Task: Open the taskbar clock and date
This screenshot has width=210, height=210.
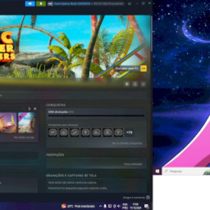Action: click(135, 206)
